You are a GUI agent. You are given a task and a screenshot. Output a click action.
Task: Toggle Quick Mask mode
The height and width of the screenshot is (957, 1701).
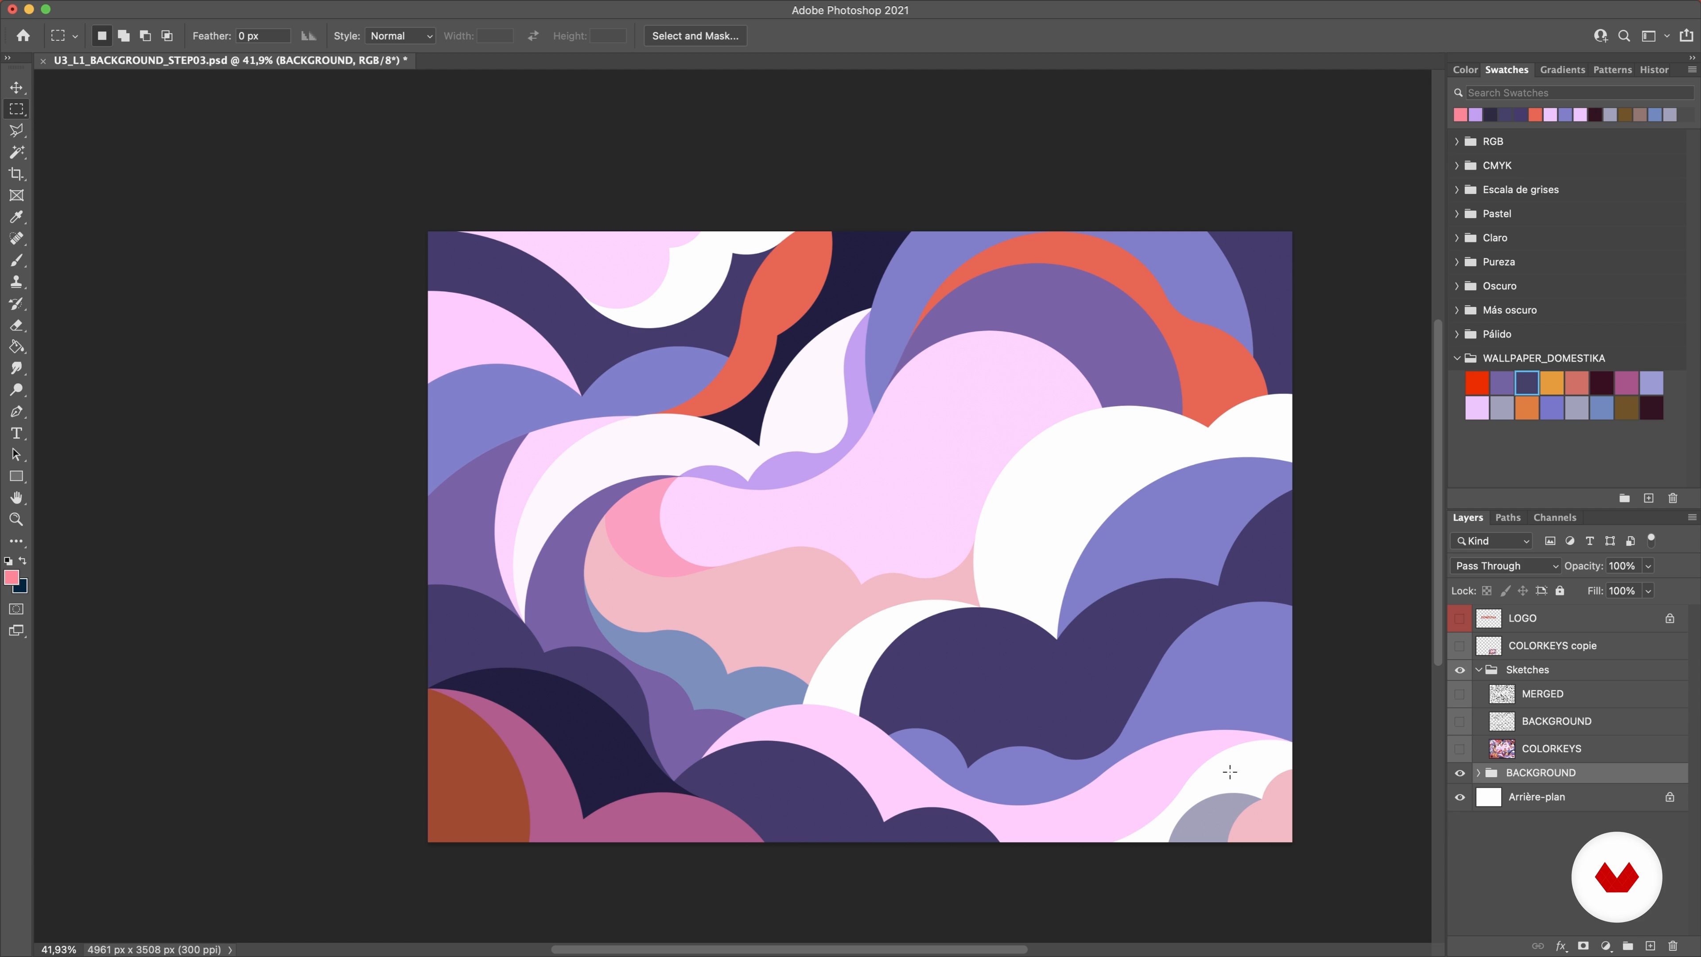point(16,609)
